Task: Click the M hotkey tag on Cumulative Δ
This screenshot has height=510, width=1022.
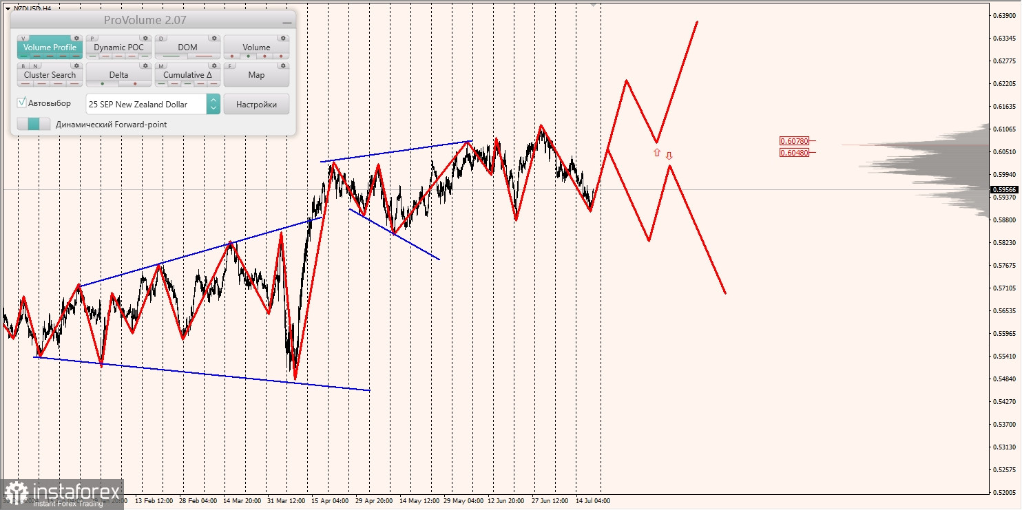Action: tap(161, 66)
